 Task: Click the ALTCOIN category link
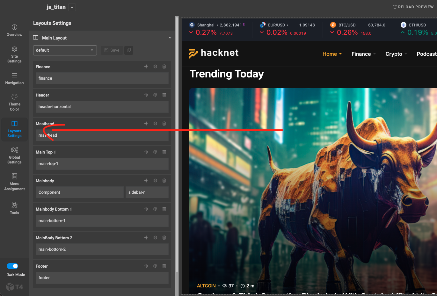pos(206,286)
